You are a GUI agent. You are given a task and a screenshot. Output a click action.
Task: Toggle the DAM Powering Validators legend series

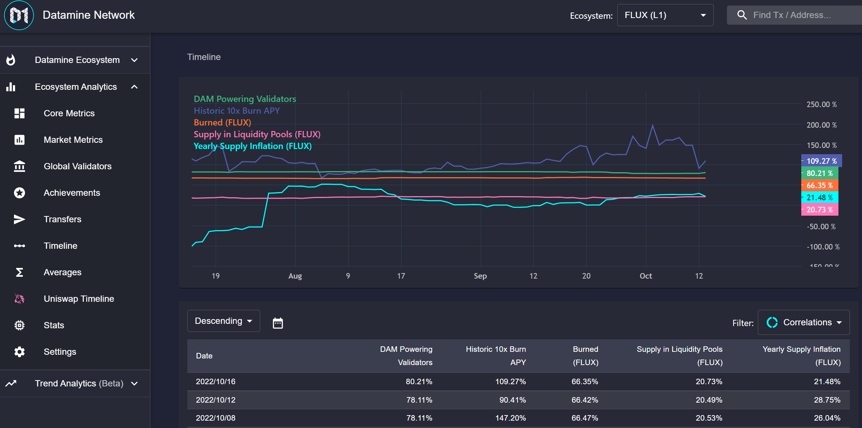click(245, 99)
